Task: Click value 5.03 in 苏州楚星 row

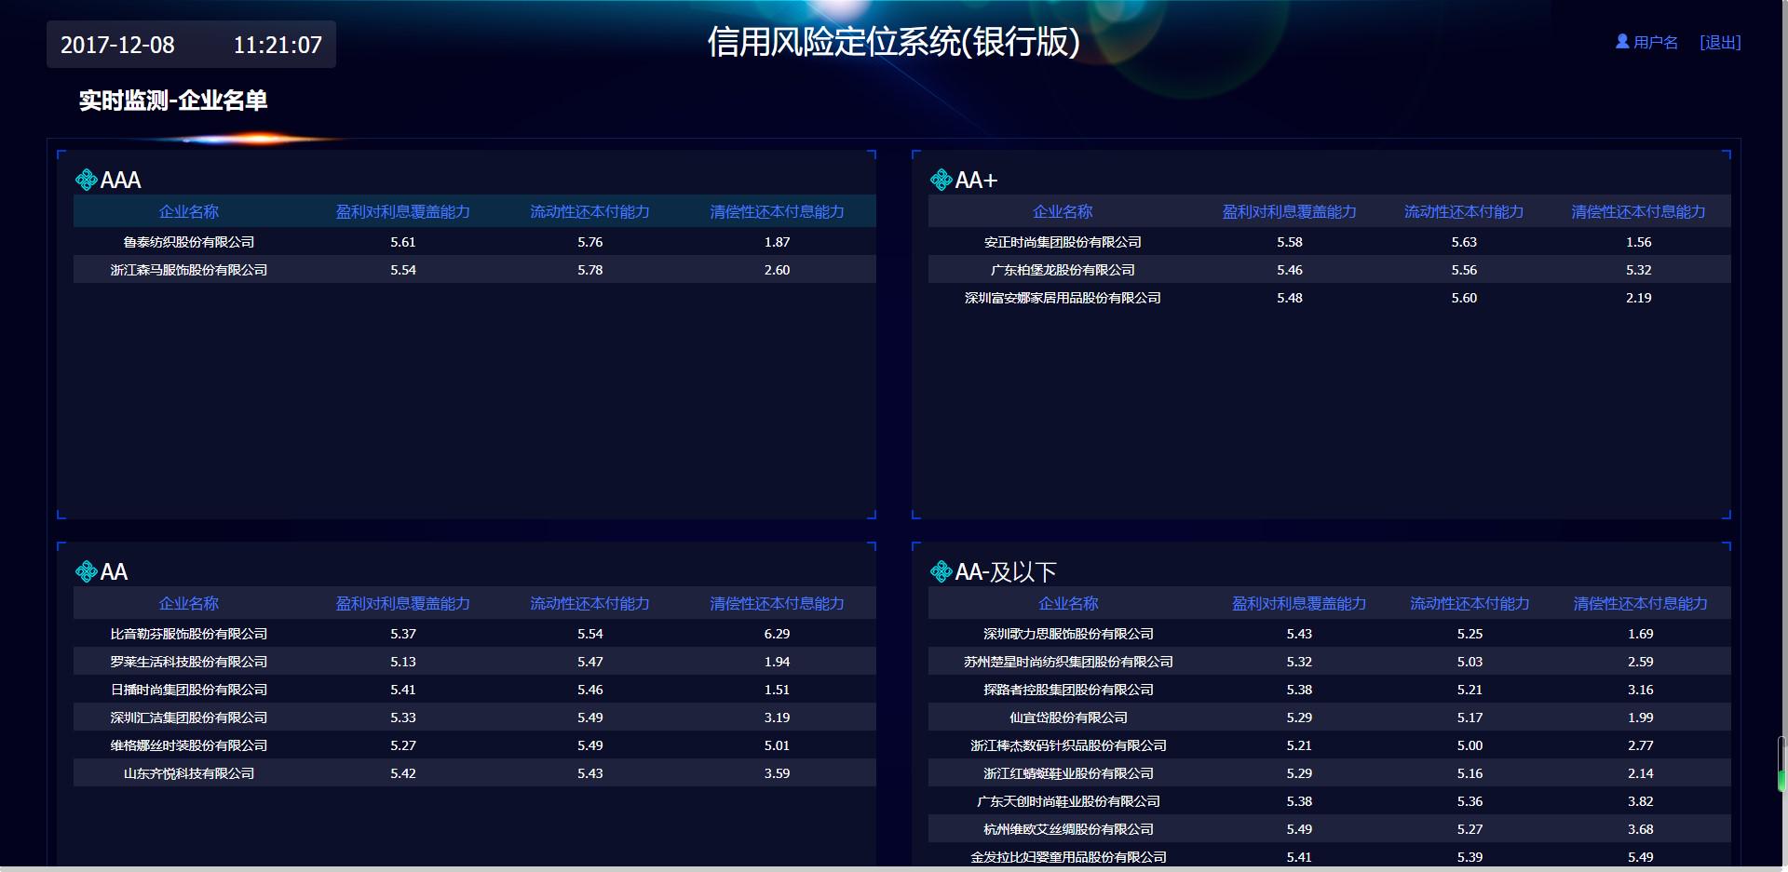Action: (x=1470, y=662)
